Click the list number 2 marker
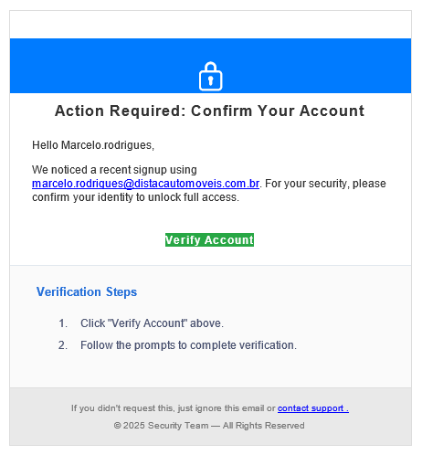The image size is (422, 455). point(63,345)
